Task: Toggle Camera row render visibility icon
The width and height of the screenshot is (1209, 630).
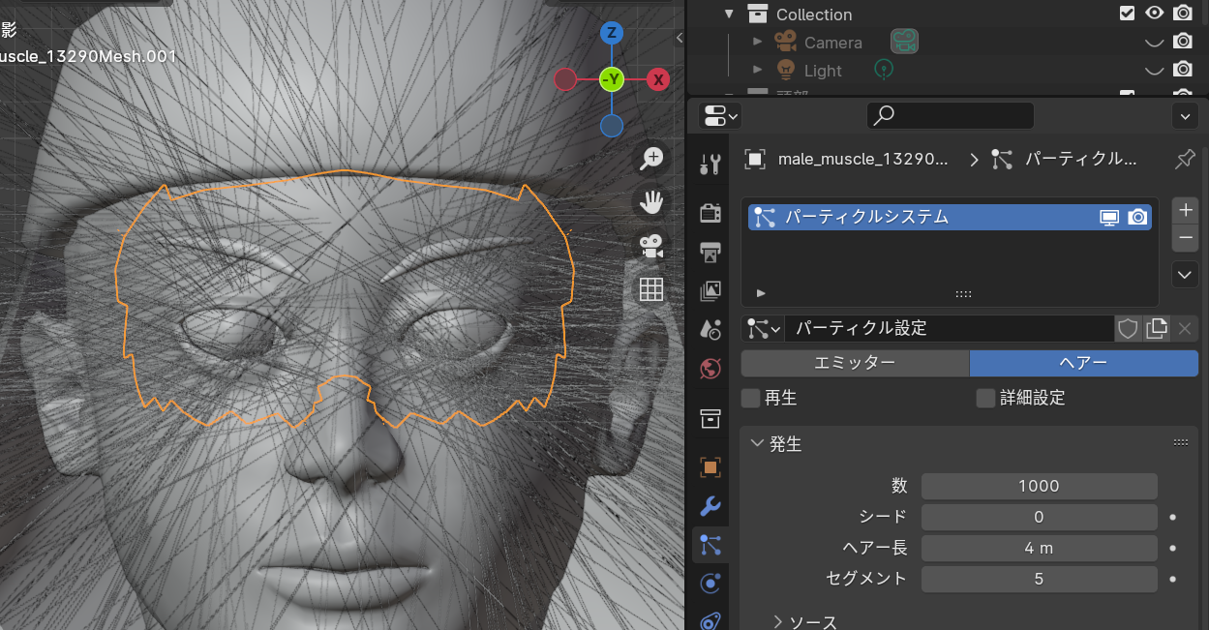Action: coord(1182,42)
